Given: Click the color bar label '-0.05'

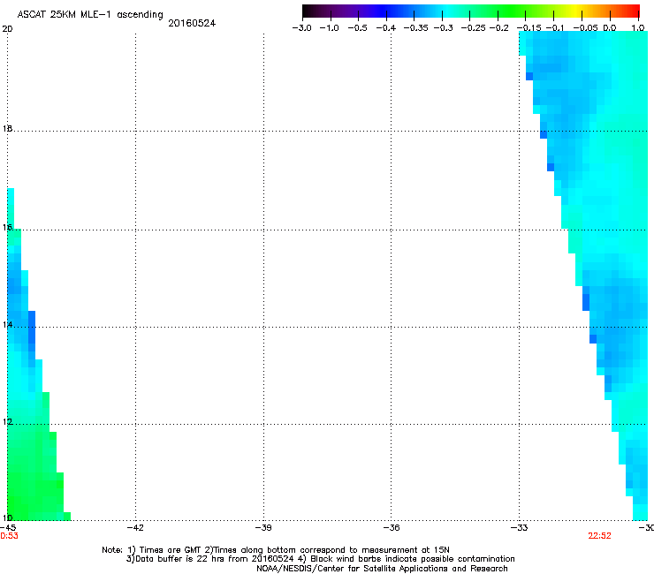Looking at the screenshot, I should click(586, 28).
